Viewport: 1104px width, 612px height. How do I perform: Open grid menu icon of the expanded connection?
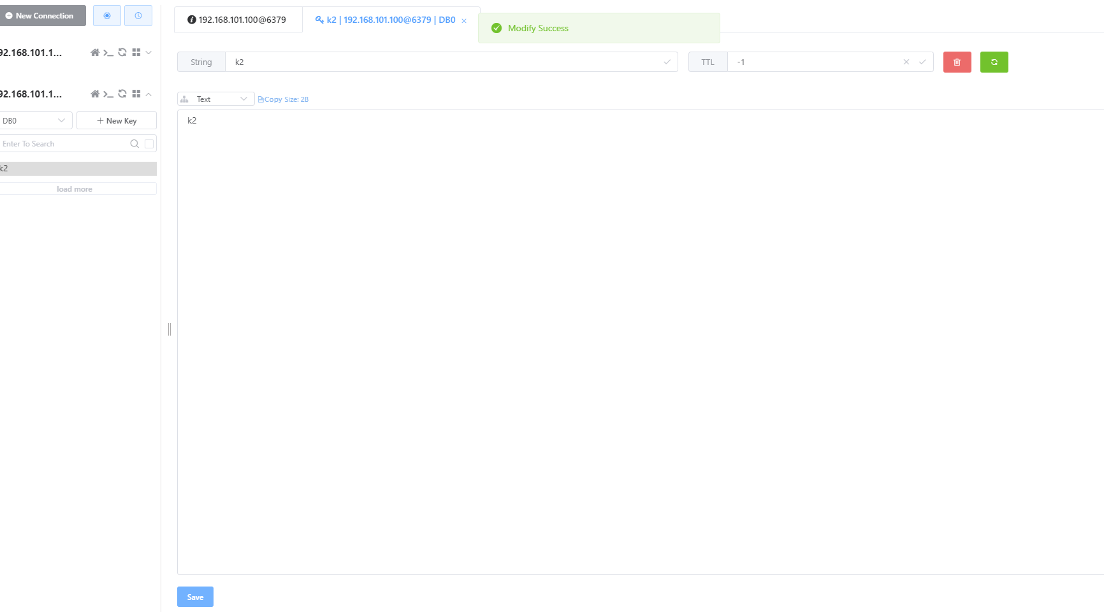point(136,94)
